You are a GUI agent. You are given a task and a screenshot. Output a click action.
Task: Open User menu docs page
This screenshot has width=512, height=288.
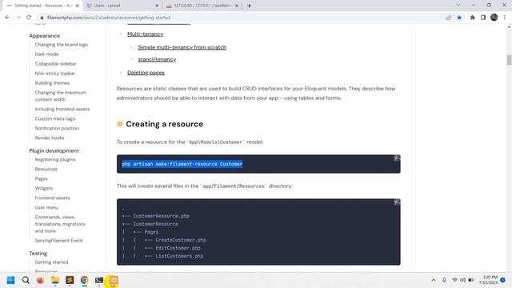coord(46,208)
